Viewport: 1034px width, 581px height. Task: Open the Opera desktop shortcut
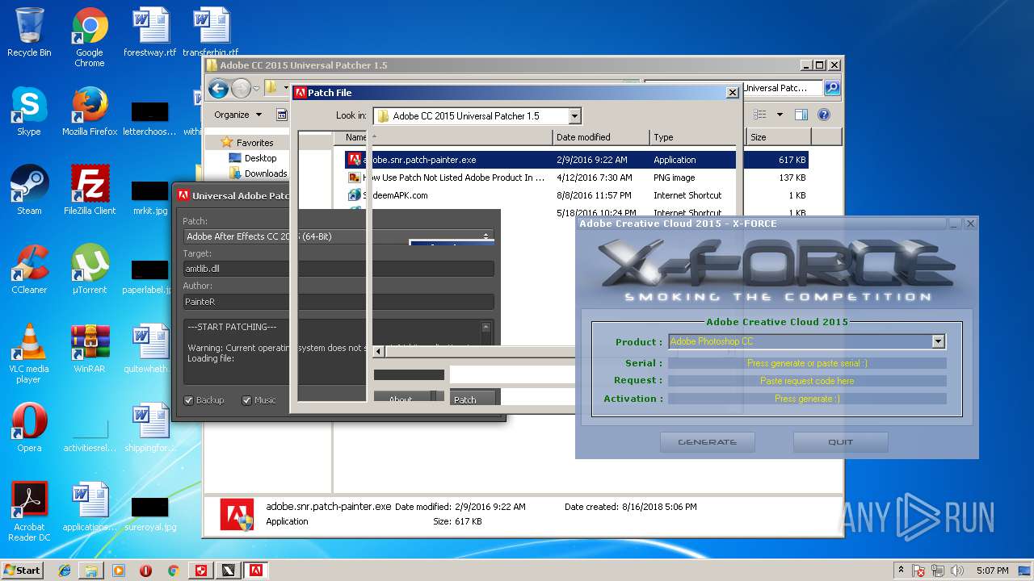29,428
